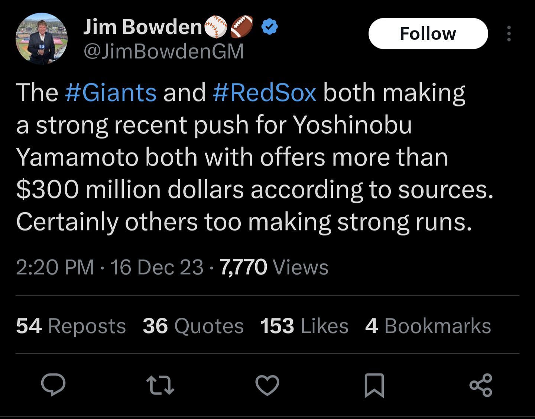This screenshot has width=535, height=419.
Task: Open the three-dot more options menu
Action: (509, 34)
